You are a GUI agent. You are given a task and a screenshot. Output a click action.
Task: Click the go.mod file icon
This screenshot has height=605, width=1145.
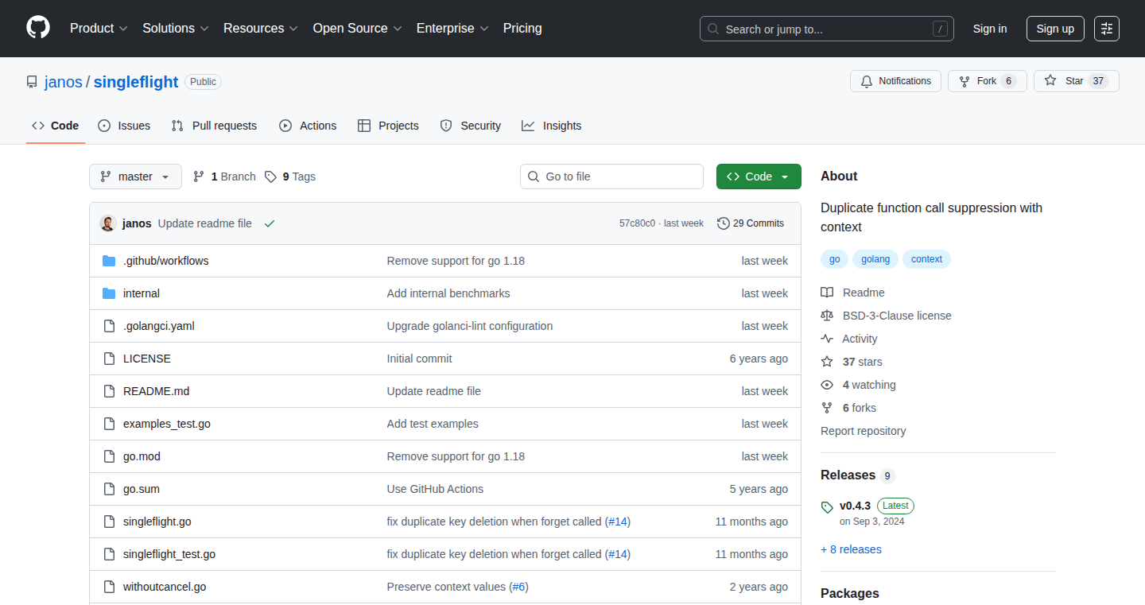[109, 456]
